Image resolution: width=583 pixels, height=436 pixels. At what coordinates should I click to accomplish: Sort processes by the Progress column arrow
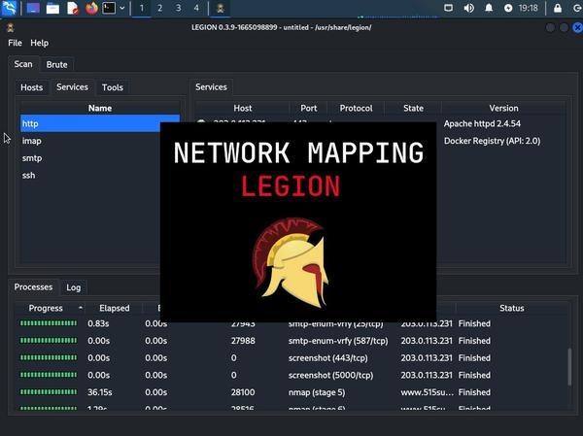pos(81,308)
